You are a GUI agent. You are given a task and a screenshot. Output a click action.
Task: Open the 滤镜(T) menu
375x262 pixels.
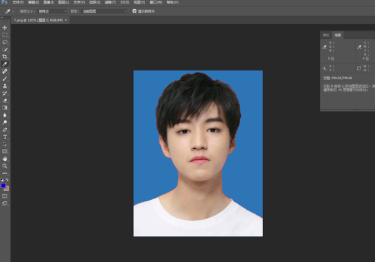[111, 2]
